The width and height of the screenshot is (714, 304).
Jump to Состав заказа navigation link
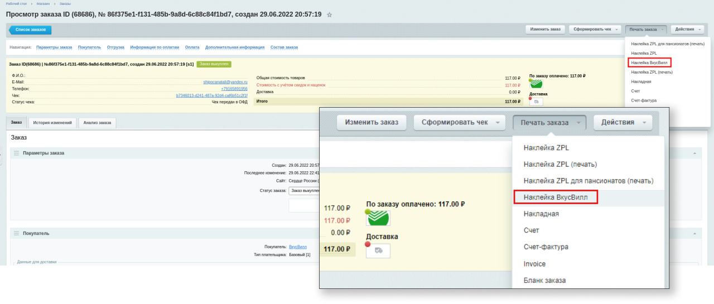(x=284, y=47)
